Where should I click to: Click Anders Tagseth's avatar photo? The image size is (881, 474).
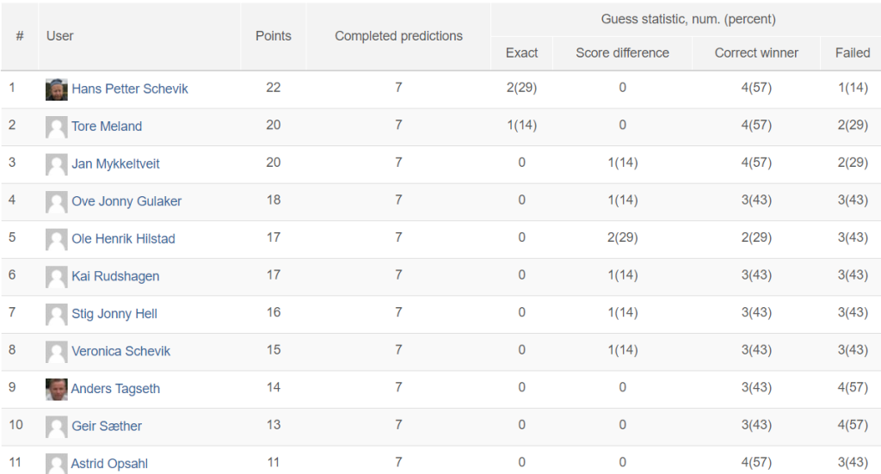click(56, 389)
